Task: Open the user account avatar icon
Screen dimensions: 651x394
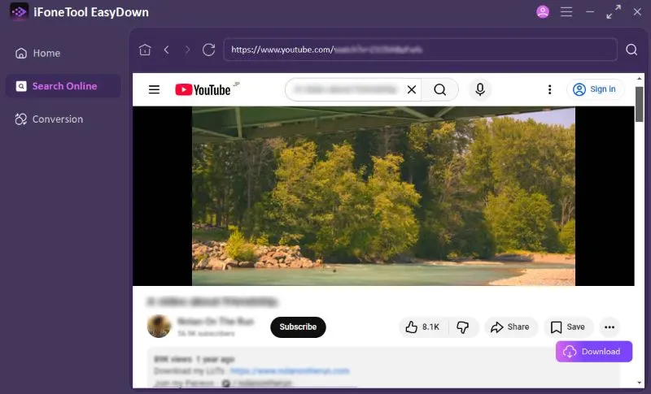Action: click(x=543, y=12)
